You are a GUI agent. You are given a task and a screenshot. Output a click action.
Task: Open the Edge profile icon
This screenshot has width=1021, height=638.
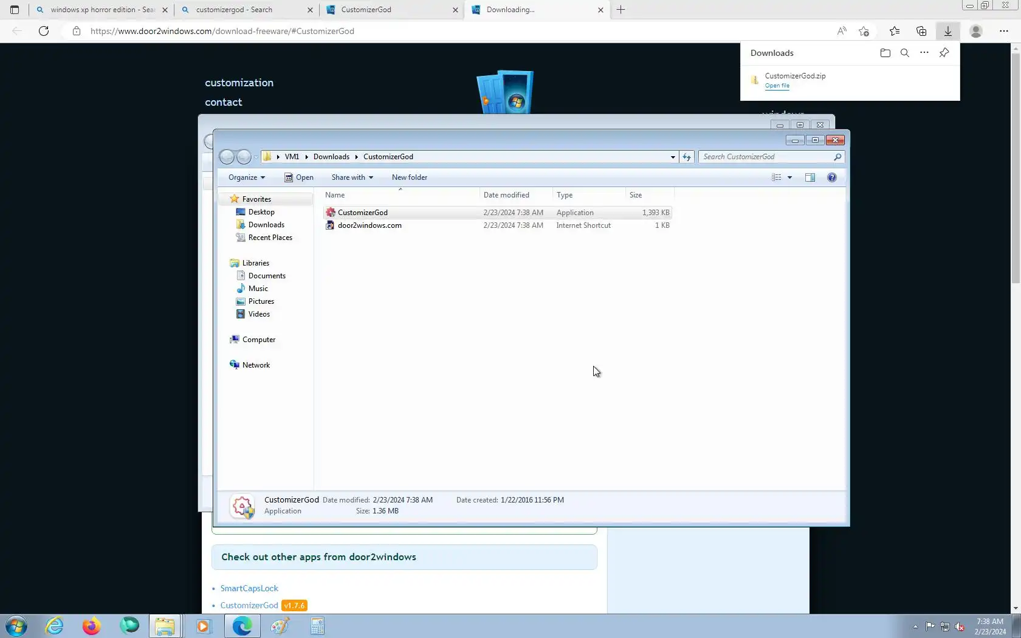976,31
